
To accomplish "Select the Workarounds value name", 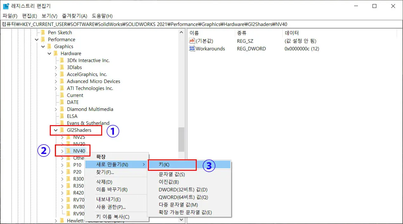I will tap(210, 48).
